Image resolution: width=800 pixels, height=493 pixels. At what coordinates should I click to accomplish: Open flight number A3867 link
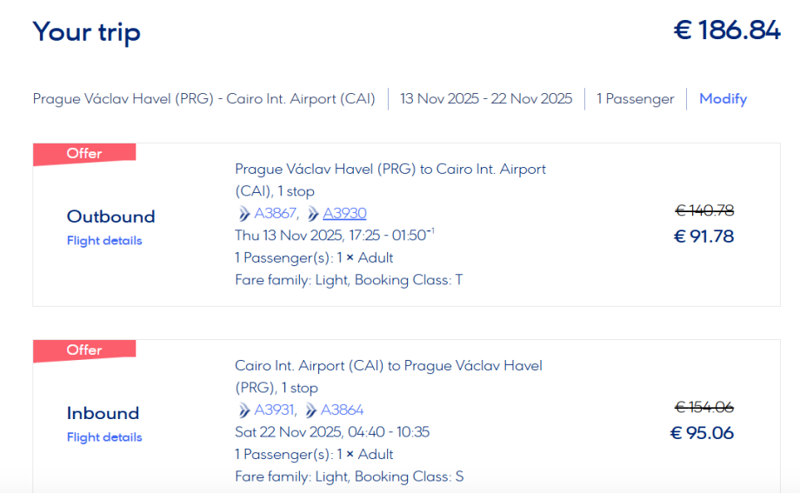[276, 214]
